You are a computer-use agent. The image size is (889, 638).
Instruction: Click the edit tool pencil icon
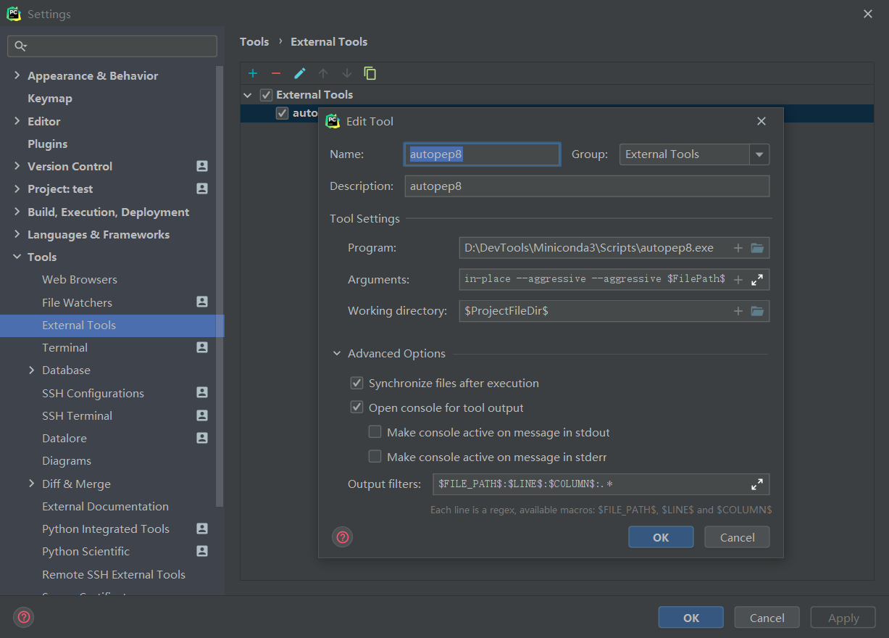(300, 73)
